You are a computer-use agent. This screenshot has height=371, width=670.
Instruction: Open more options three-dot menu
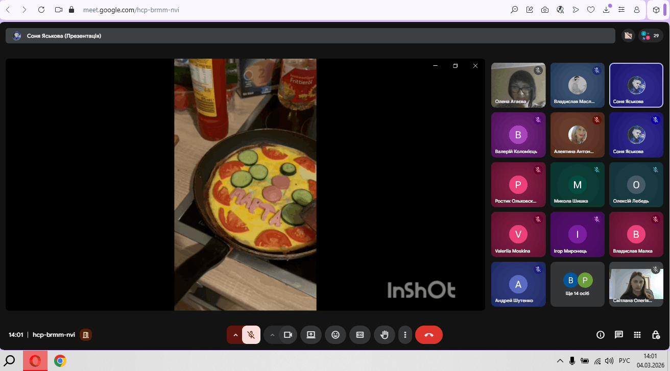click(x=405, y=335)
